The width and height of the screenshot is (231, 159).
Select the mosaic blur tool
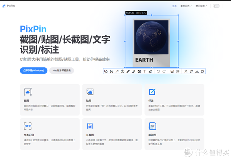coord(139,71)
